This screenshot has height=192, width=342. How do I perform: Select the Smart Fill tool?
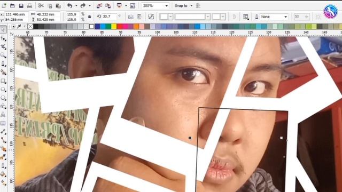pos(3,72)
